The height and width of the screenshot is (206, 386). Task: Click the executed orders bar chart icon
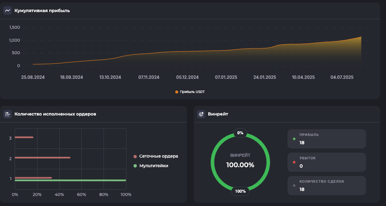click(8, 114)
